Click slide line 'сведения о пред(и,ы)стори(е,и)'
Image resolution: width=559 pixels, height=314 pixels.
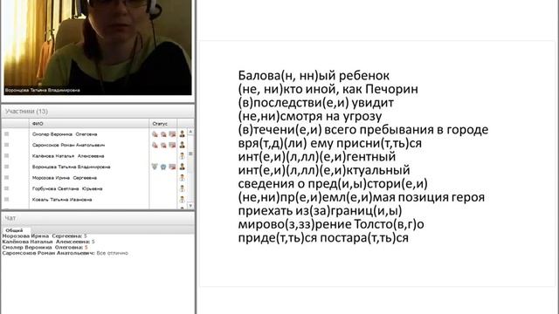point(333,184)
